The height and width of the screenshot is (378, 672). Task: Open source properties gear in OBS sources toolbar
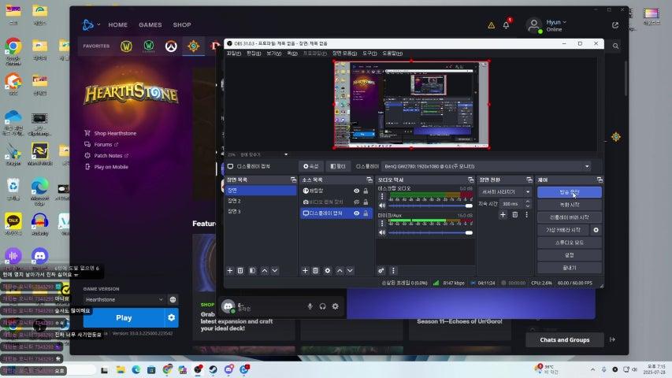click(x=328, y=271)
